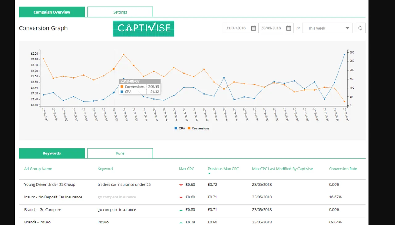Click the sort arrow under Previous Max CPC
Image resolution: width=395 pixels, height=225 pixels.
[209, 174]
